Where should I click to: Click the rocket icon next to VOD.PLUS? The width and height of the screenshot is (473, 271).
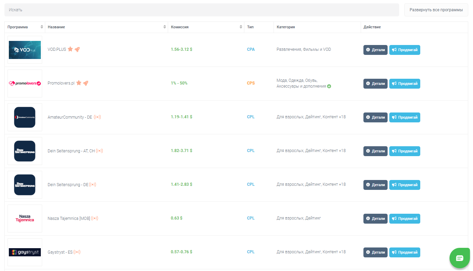pyautogui.click(x=77, y=49)
